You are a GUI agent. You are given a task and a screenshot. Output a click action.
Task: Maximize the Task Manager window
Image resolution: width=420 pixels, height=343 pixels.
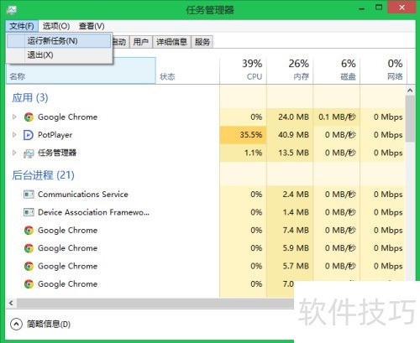click(379, 8)
